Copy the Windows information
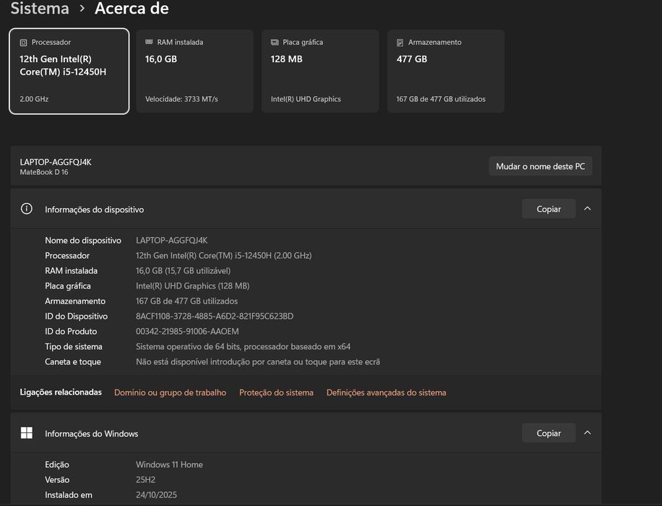The height and width of the screenshot is (506, 662). tap(549, 433)
